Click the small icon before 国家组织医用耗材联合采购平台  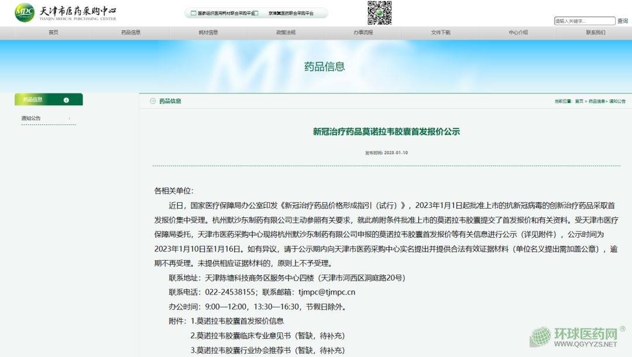[193, 13]
